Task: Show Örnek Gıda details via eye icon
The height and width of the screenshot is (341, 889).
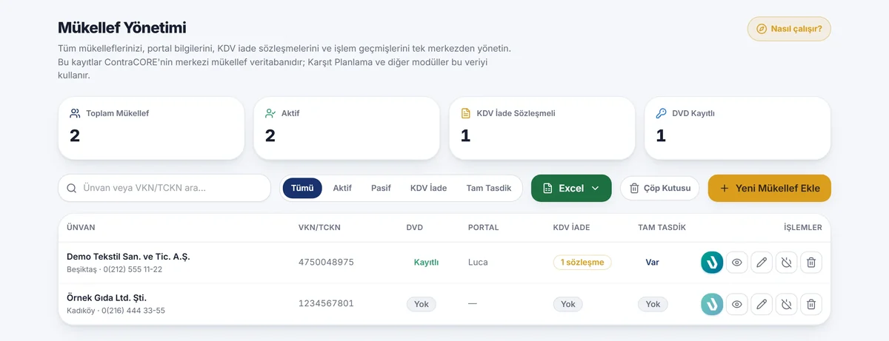Action: (736, 304)
